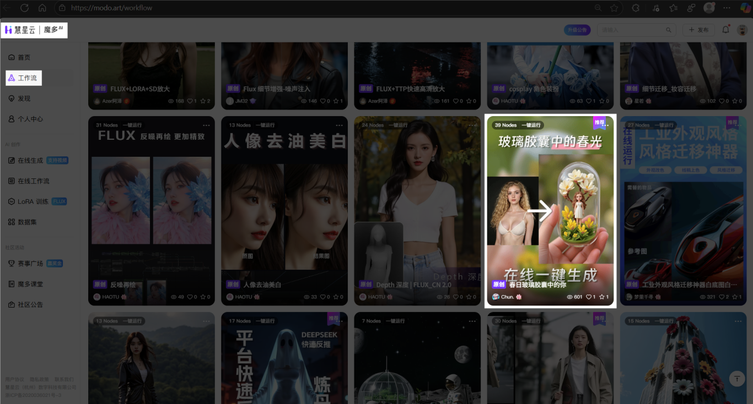Favorite 春日玻璃胶囊中的你 with star icon
Screen dimensions: 753x404
[601, 297]
